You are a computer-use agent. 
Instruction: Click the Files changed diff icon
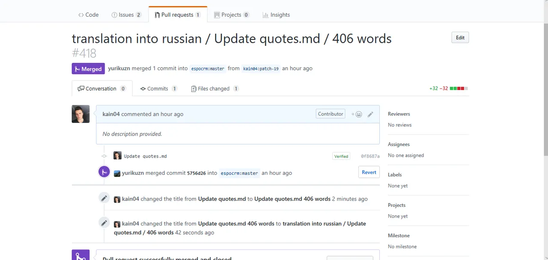(194, 89)
